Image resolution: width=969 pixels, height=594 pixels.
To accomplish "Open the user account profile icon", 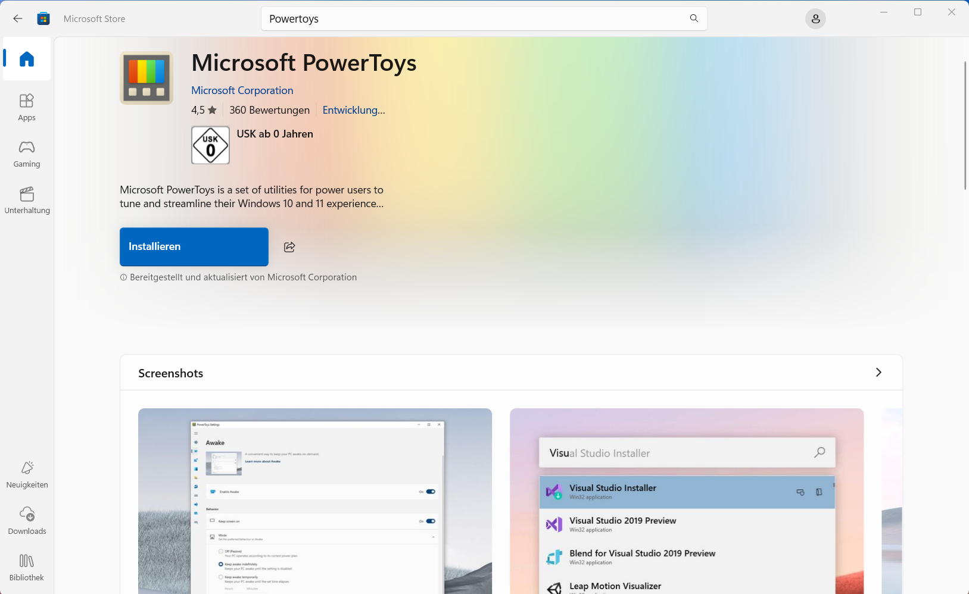I will (x=815, y=19).
